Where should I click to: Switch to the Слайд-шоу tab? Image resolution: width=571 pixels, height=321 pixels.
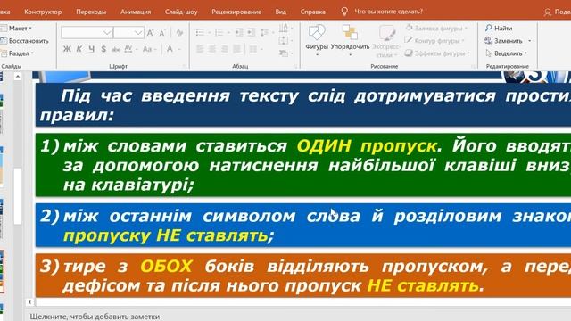pyautogui.click(x=181, y=12)
